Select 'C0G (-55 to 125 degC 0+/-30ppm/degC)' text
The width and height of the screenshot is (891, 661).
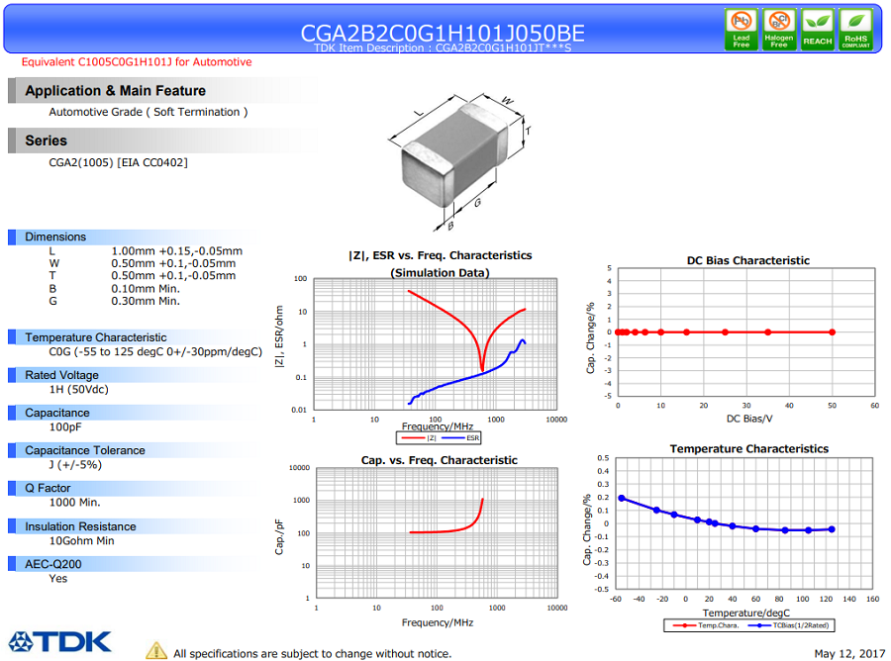(155, 352)
